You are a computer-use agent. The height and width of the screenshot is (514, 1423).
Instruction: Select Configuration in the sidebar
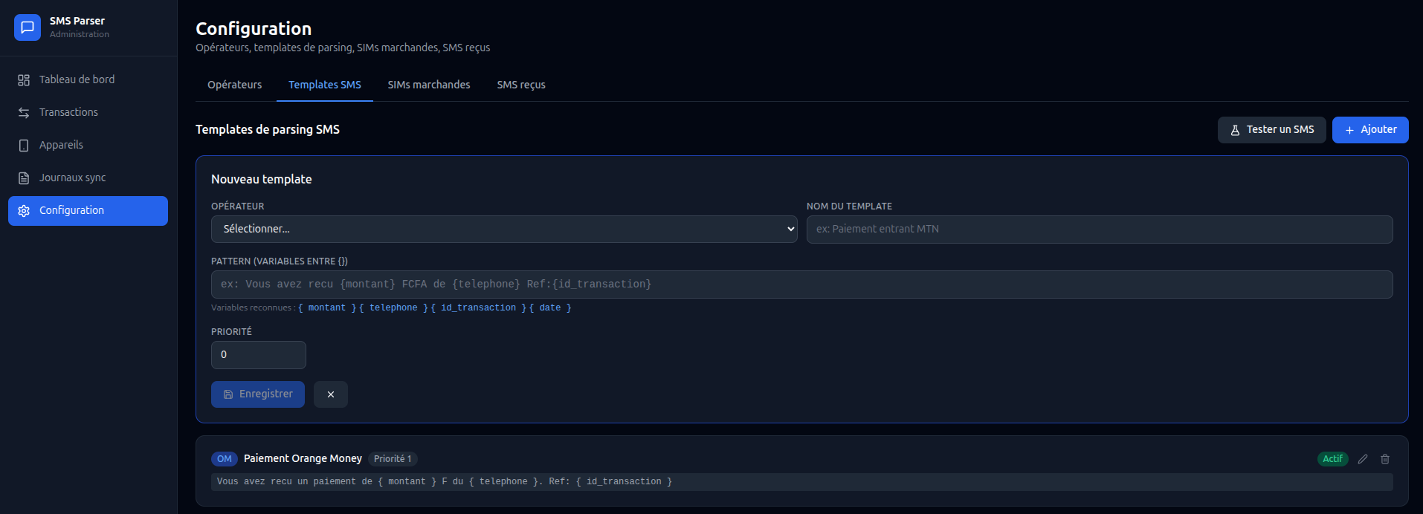coord(88,211)
